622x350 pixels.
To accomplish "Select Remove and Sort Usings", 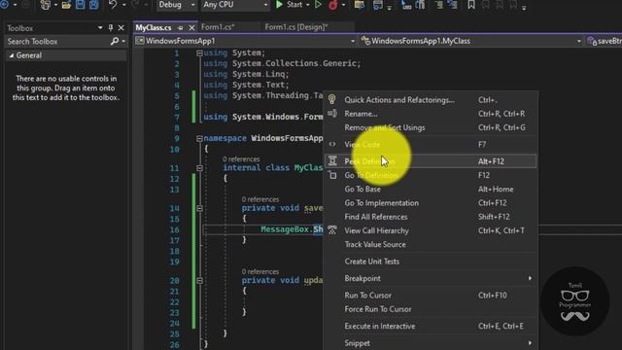I will [431, 127].
